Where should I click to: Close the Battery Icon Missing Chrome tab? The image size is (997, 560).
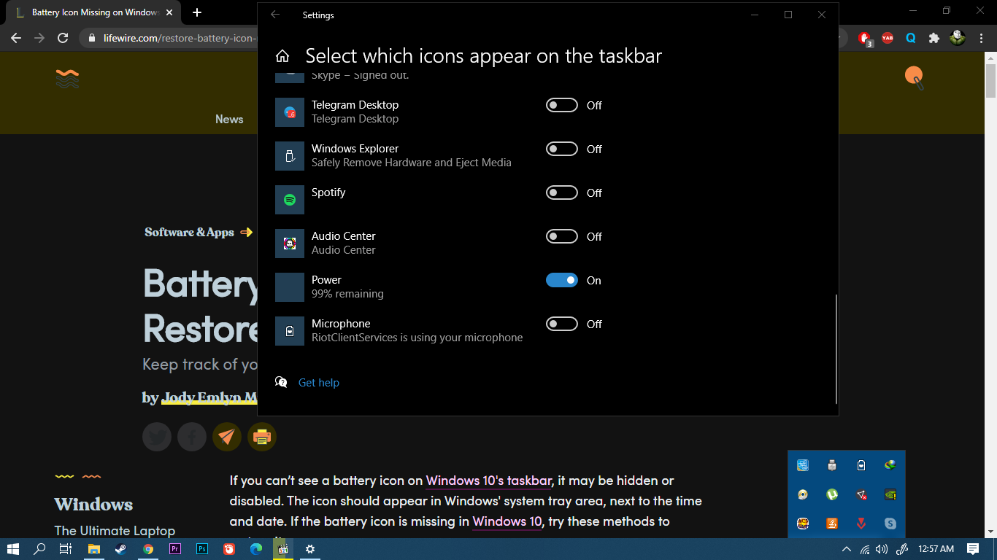coord(169,13)
